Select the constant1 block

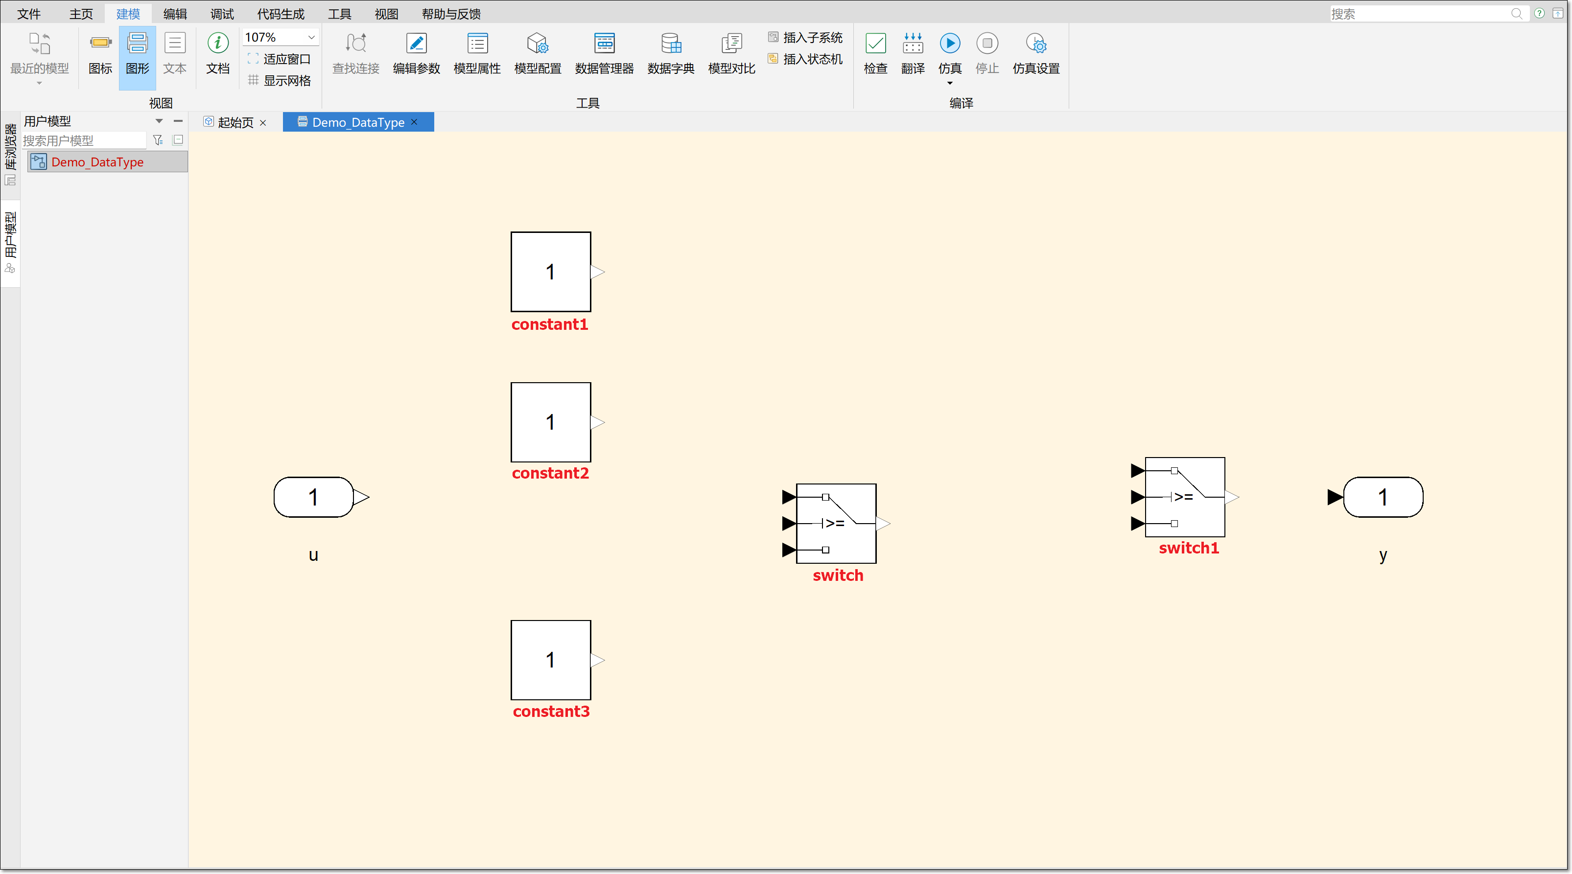point(550,272)
